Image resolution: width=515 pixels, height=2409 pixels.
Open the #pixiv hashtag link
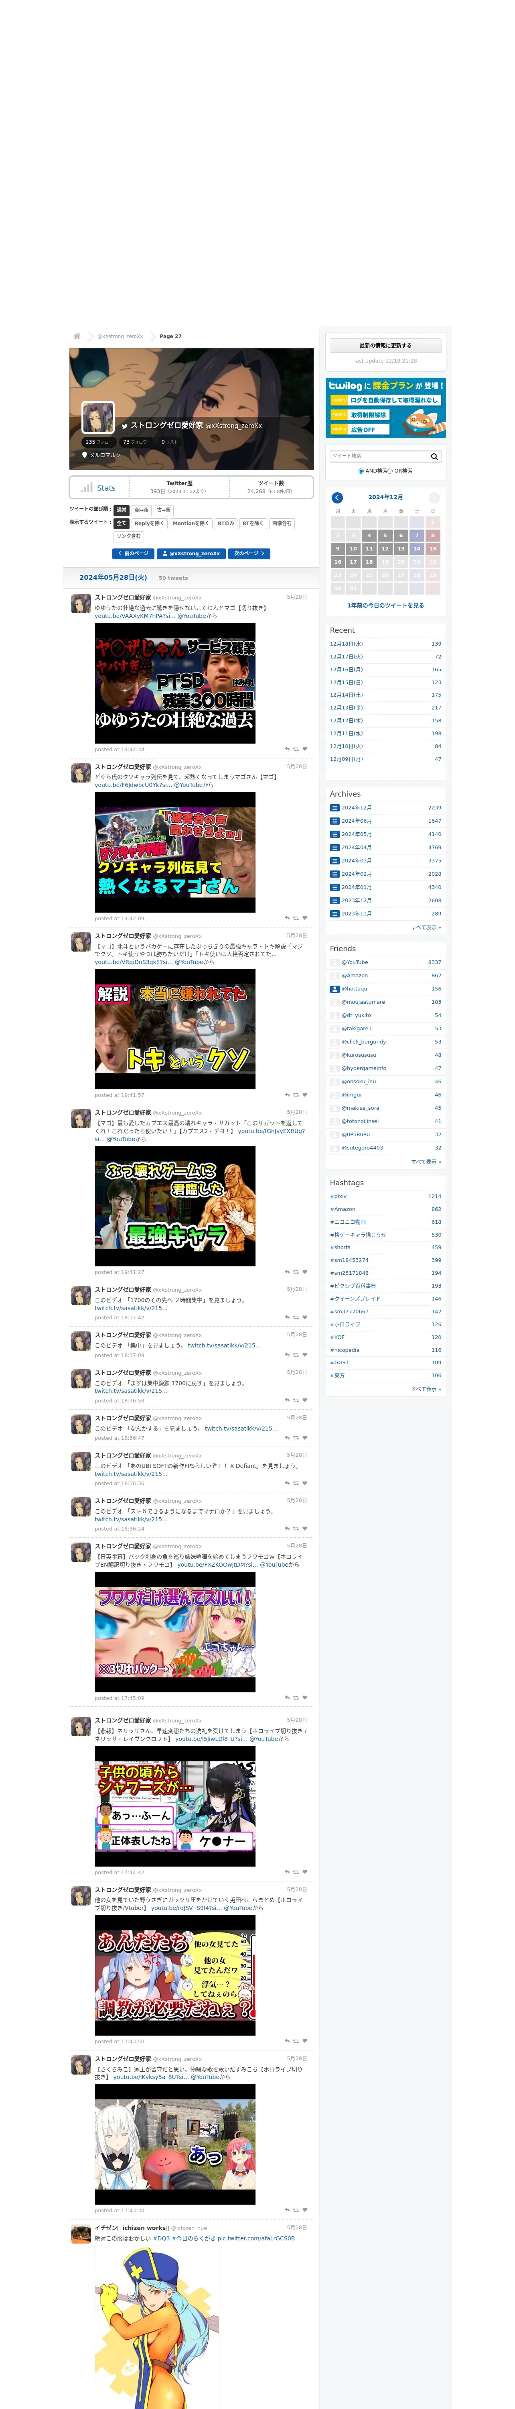click(339, 1196)
